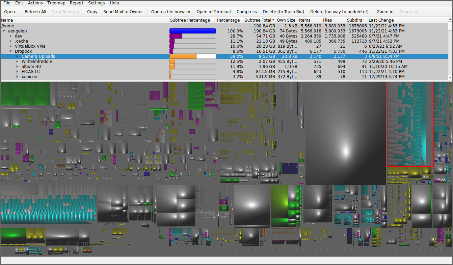453x265 pixels.
Task: Sort by Subtree Total column header
Action: point(258,20)
